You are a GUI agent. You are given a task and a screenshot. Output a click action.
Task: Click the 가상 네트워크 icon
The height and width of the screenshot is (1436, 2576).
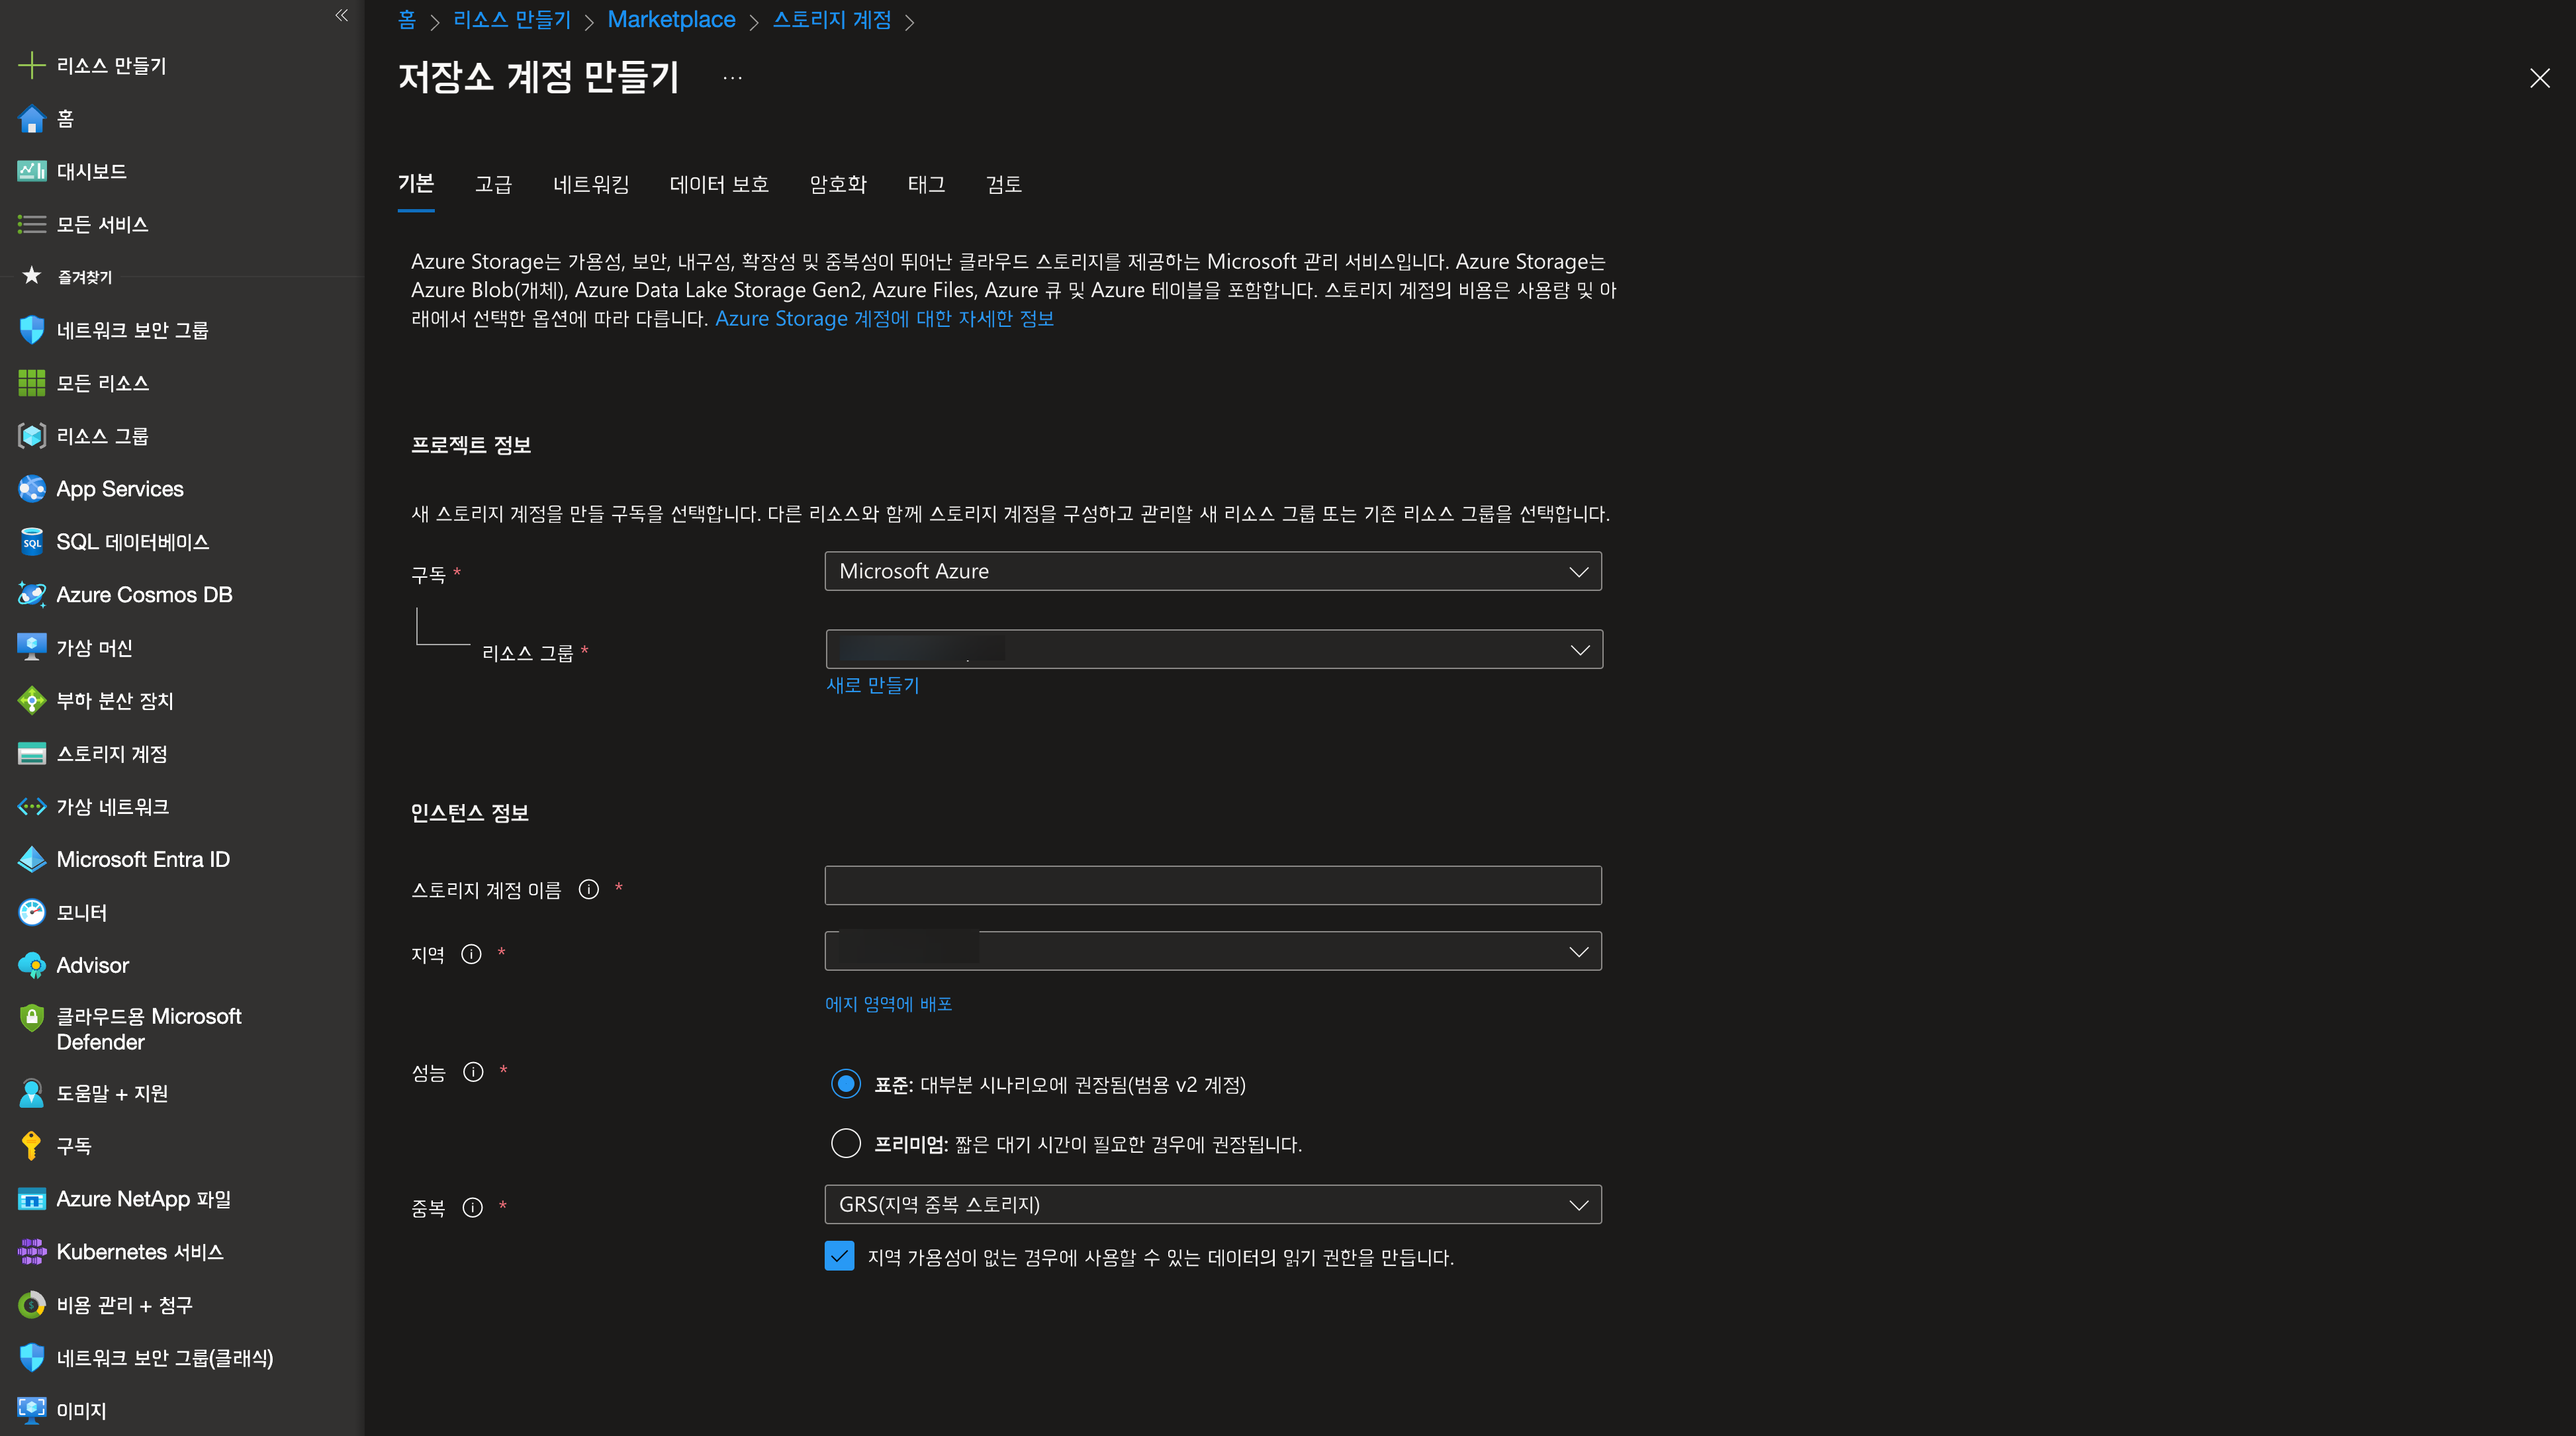(32, 806)
